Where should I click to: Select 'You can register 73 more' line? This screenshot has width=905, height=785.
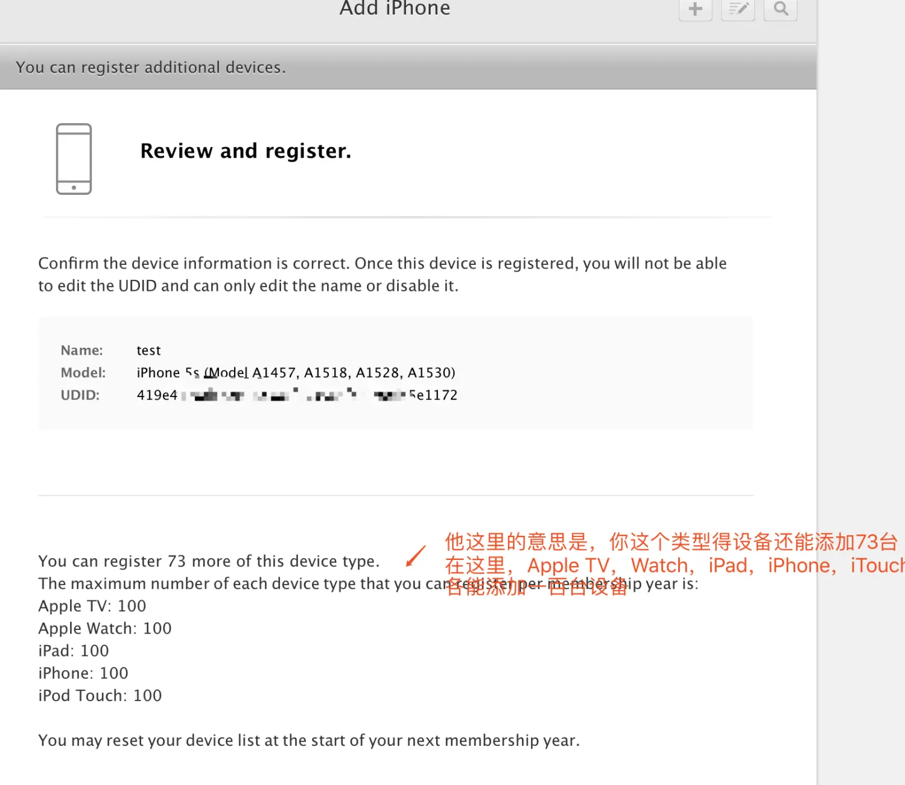click(209, 561)
